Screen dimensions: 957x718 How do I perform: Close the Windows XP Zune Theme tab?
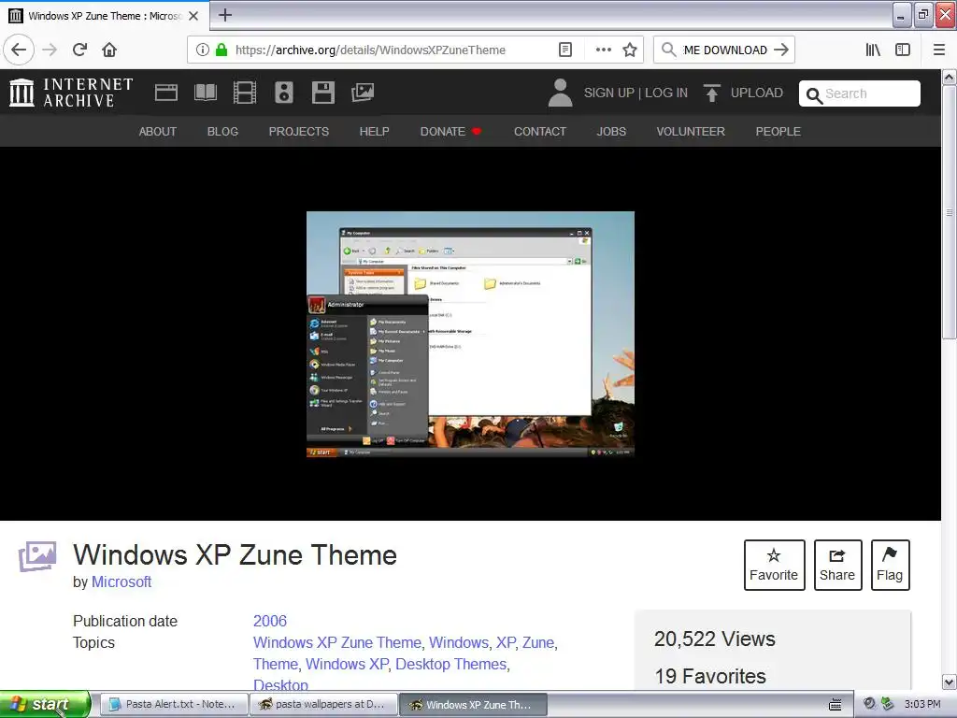point(193,16)
